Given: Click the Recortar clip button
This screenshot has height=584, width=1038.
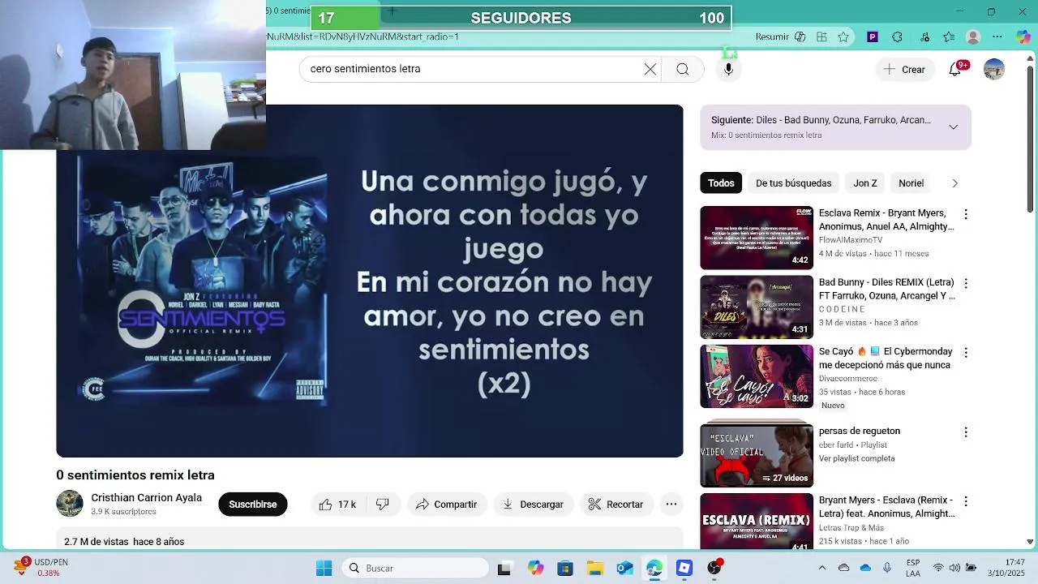Looking at the screenshot, I should [616, 505].
